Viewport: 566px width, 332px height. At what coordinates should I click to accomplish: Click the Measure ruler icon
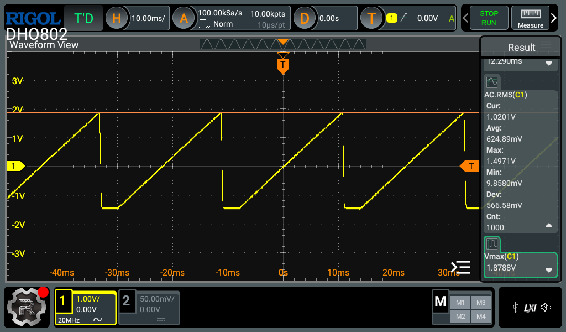tap(530, 18)
